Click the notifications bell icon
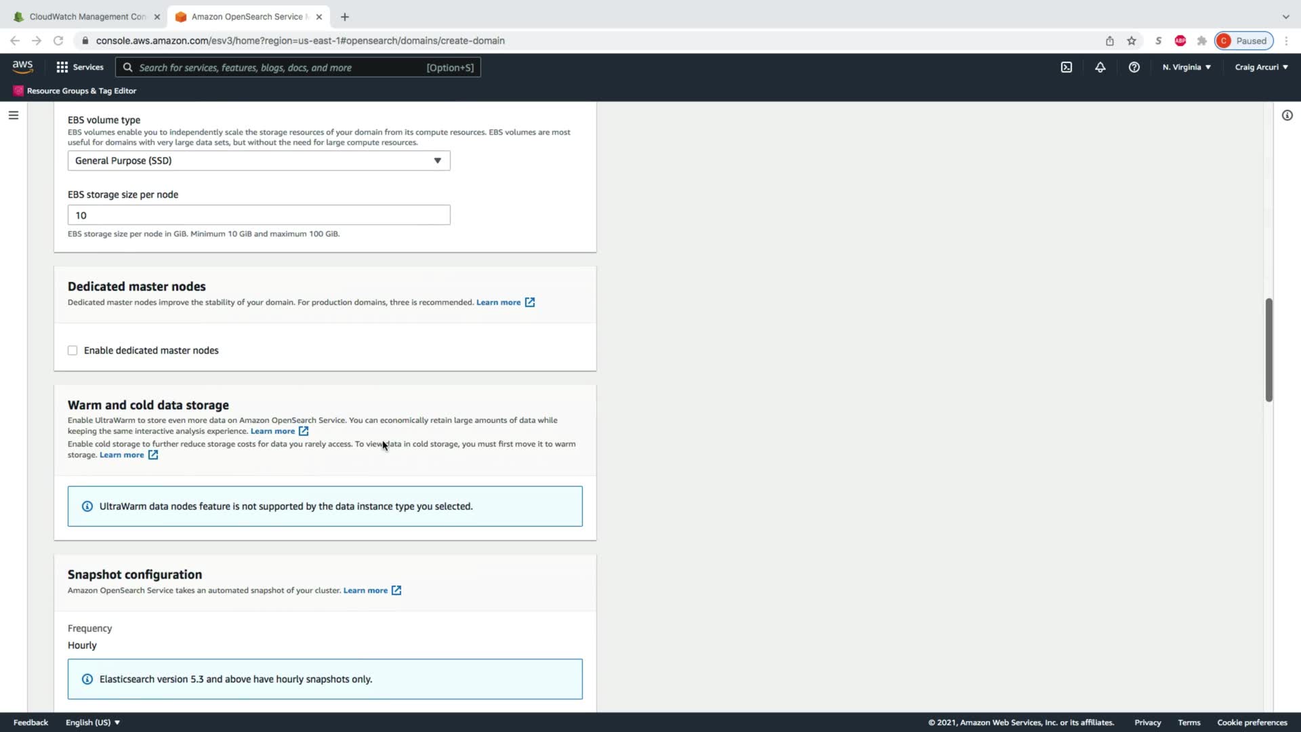 click(x=1100, y=67)
